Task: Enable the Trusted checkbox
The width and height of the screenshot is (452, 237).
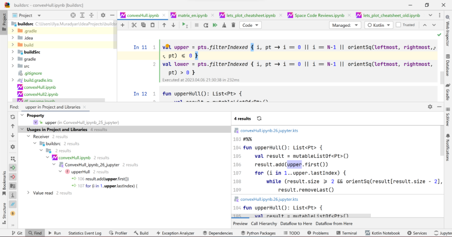Action: click(x=398, y=25)
